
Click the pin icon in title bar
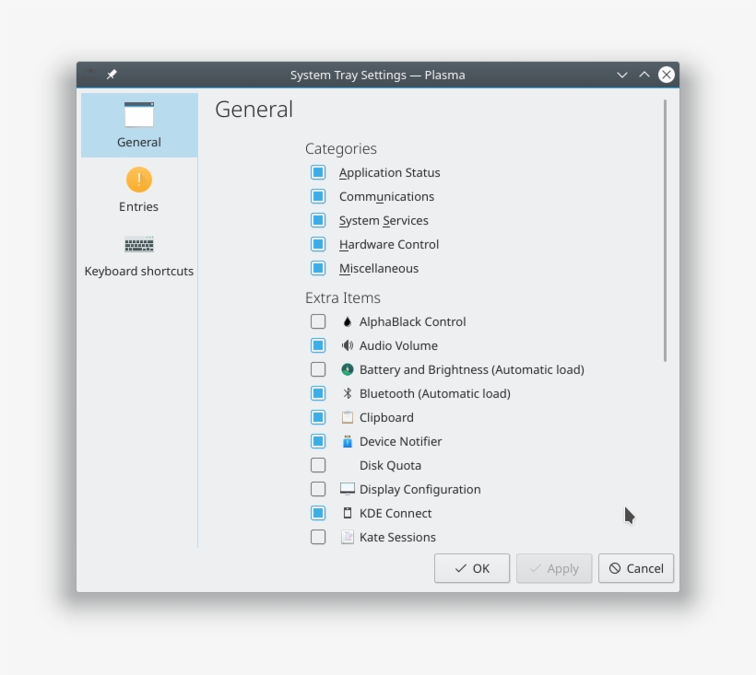click(x=112, y=75)
